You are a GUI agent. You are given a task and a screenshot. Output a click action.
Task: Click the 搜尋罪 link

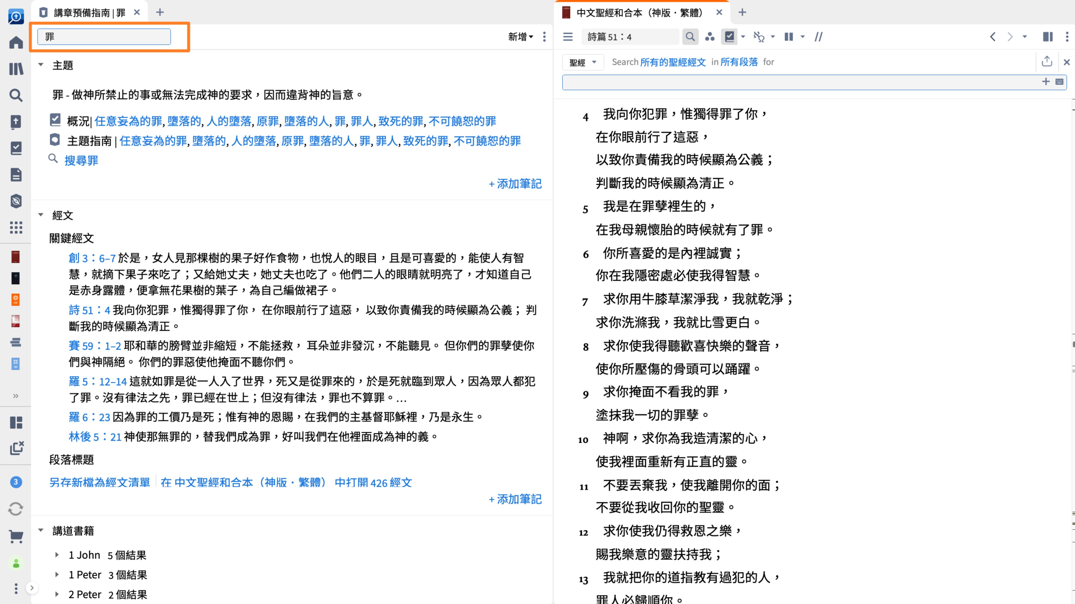pyautogui.click(x=81, y=161)
